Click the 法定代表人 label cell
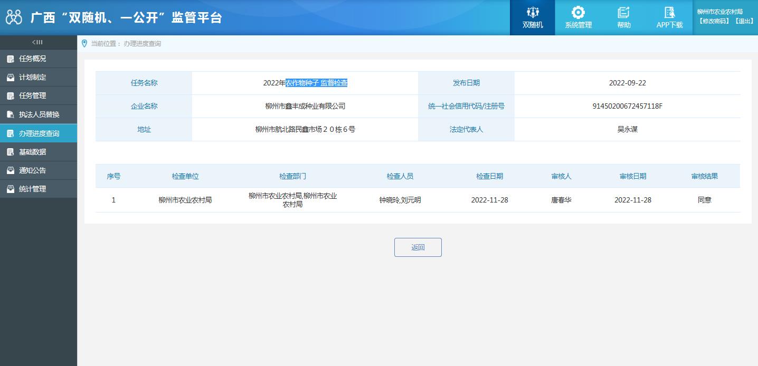 466,129
